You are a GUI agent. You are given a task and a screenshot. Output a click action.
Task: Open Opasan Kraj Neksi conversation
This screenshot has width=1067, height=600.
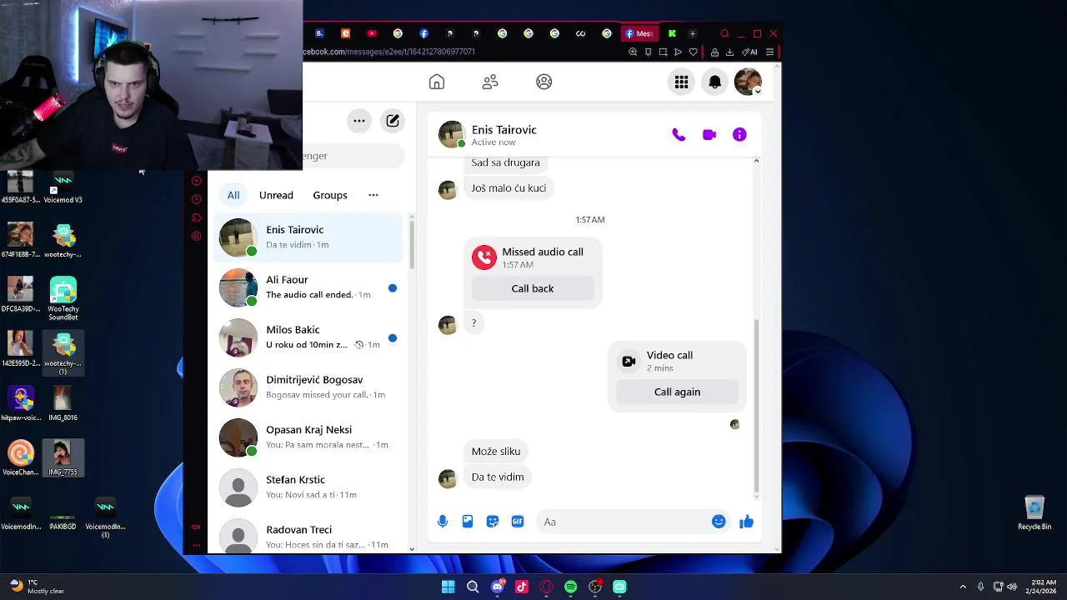coord(308,437)
